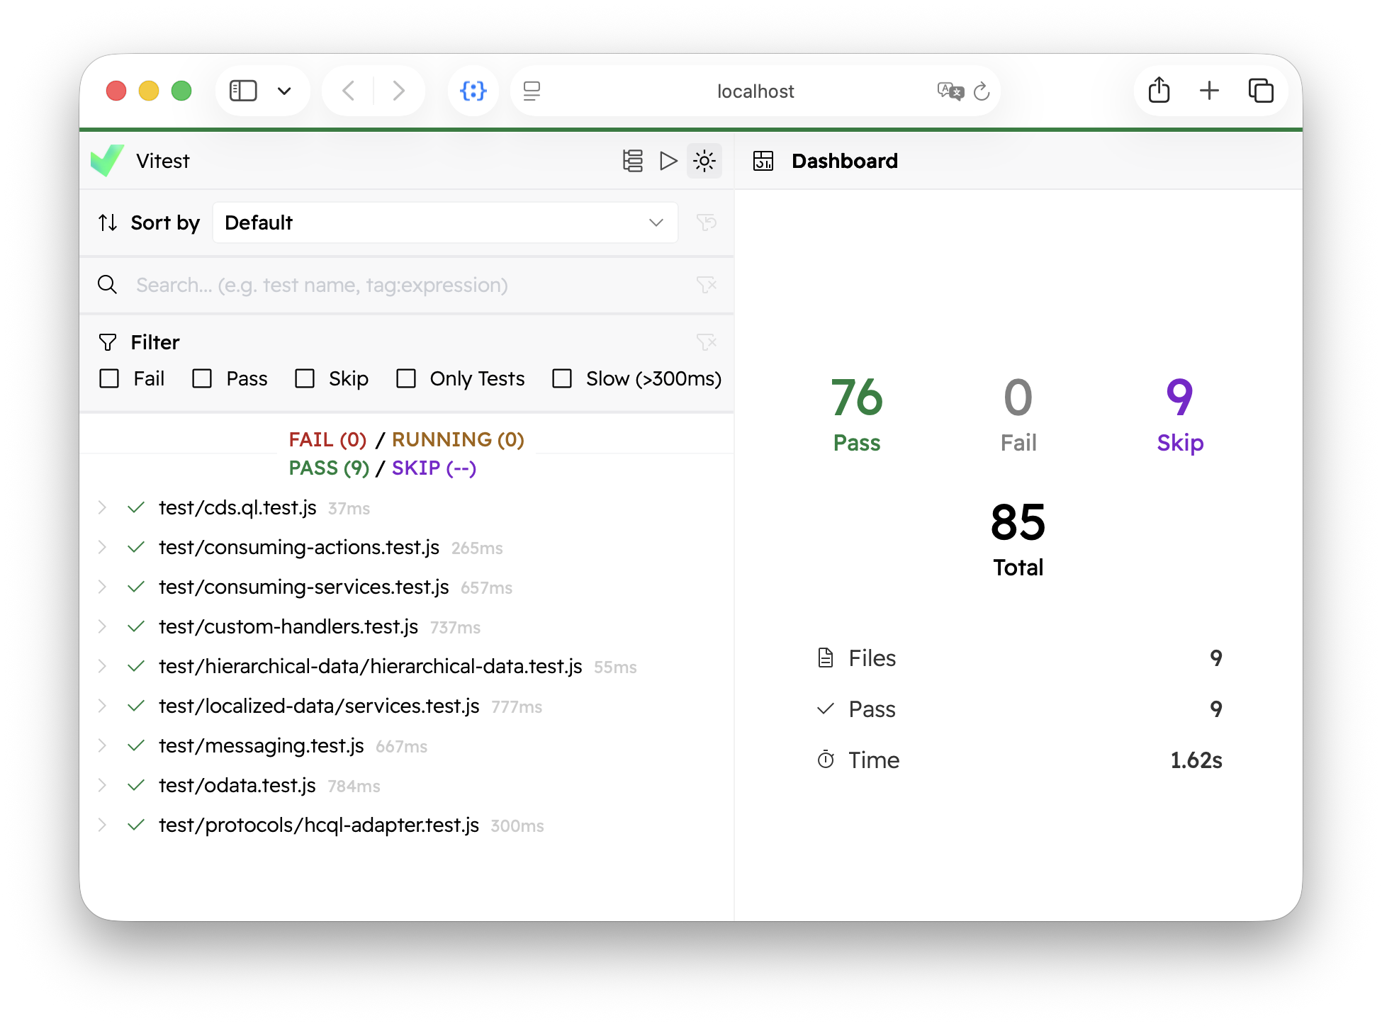Screen dimensions: 1382x1026
Task: Expand test/custom-handlers.test.js results
Action: coord(102,626)
